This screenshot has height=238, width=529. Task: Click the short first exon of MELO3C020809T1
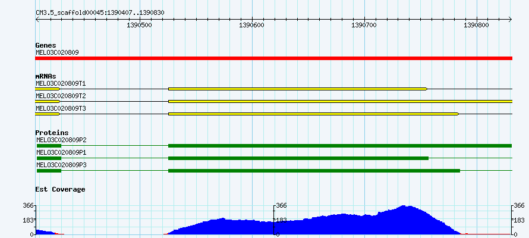tap(48, 89)
